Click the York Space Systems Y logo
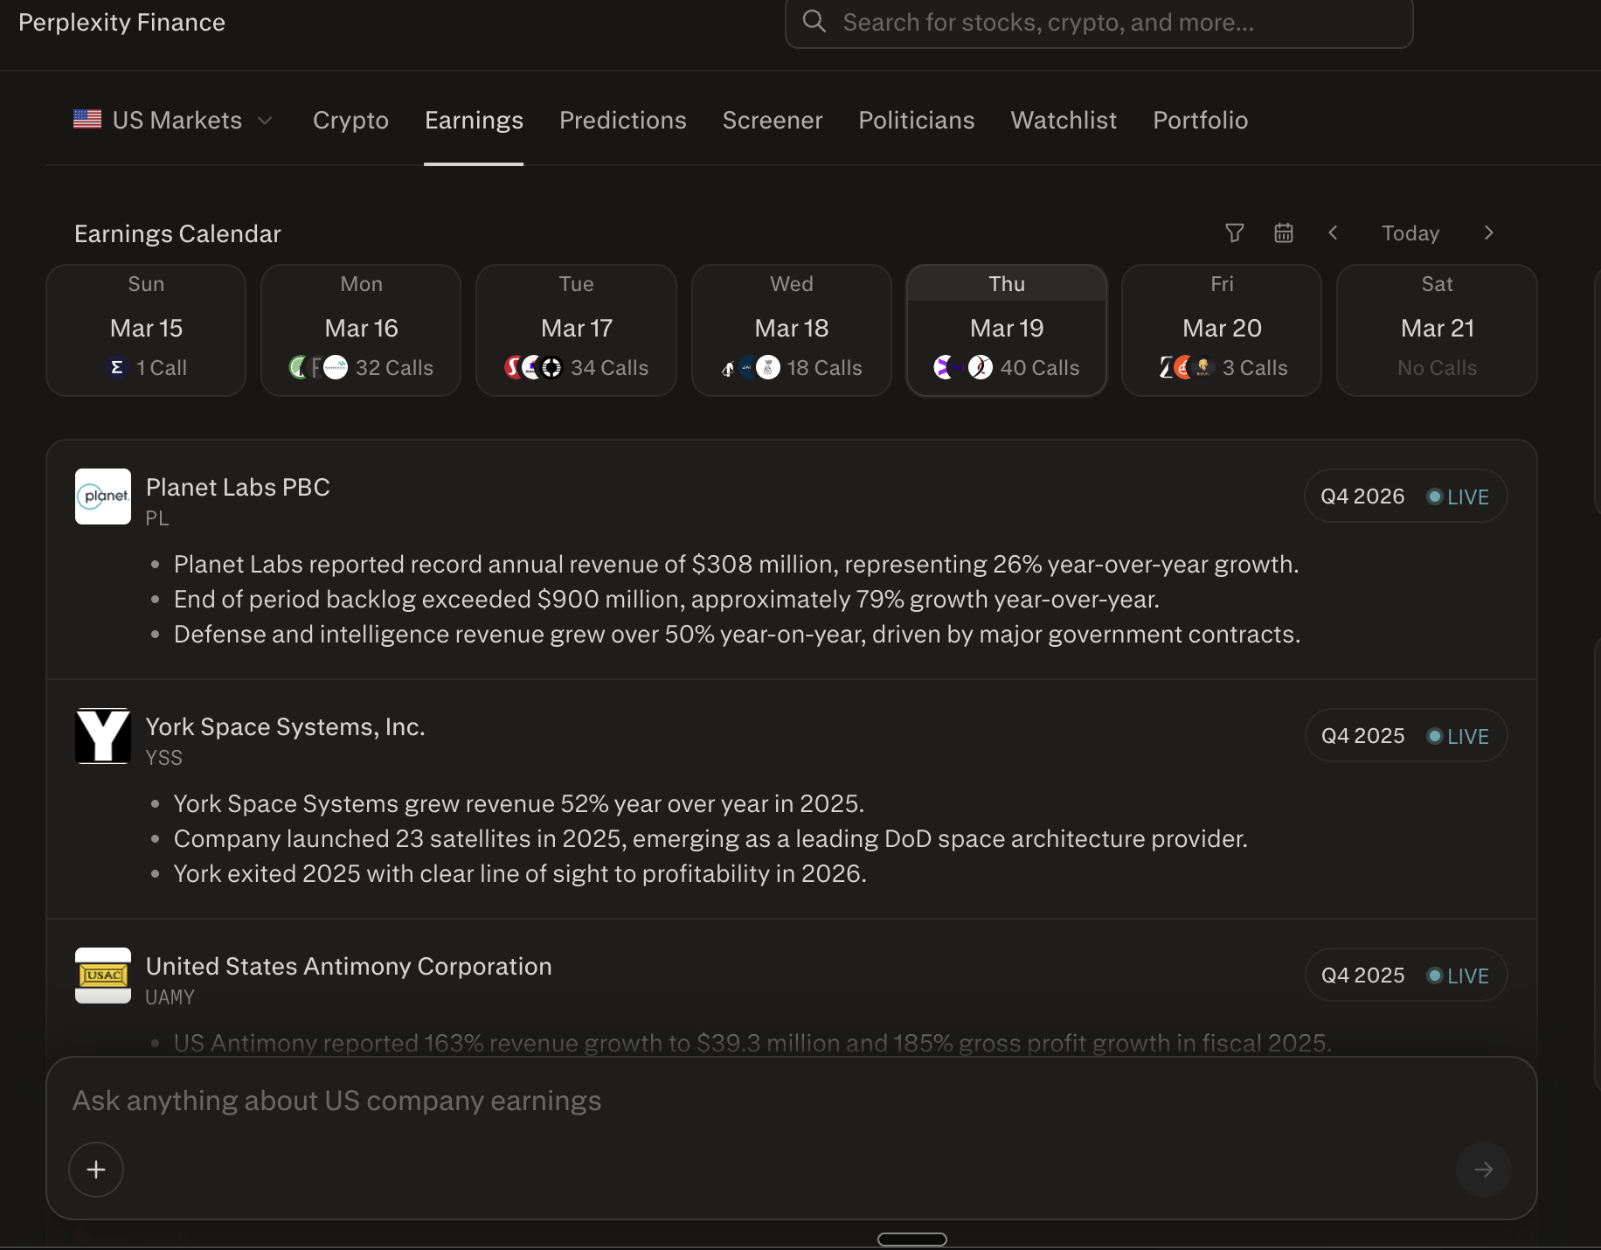 103,736
